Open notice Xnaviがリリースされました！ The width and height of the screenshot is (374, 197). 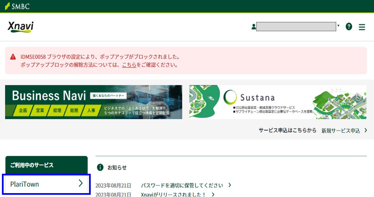[173, 195]
